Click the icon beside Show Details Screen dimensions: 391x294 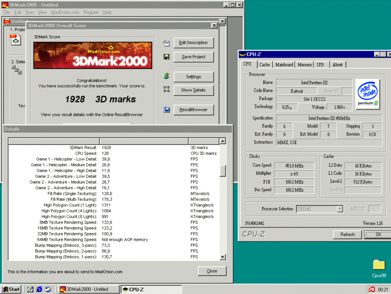167,89
